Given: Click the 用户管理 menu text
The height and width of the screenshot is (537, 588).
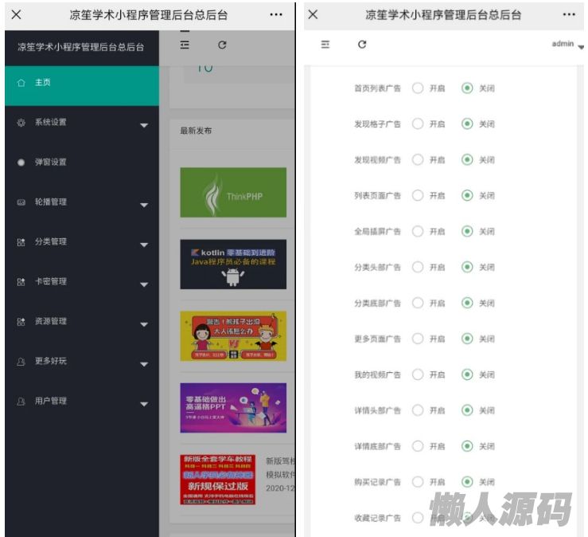Looking at the screenshot, I should click(51, 401).
